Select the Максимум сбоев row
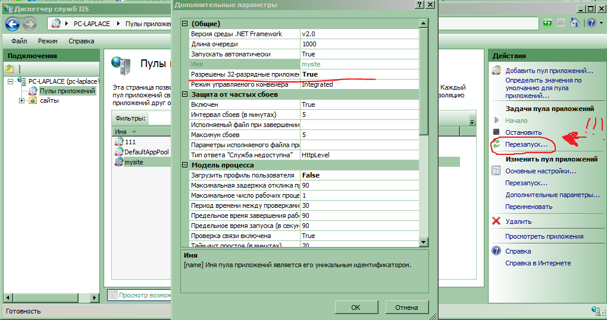This screenshot has height=320, width=607. pyautogui.click(x=304, y=135)
